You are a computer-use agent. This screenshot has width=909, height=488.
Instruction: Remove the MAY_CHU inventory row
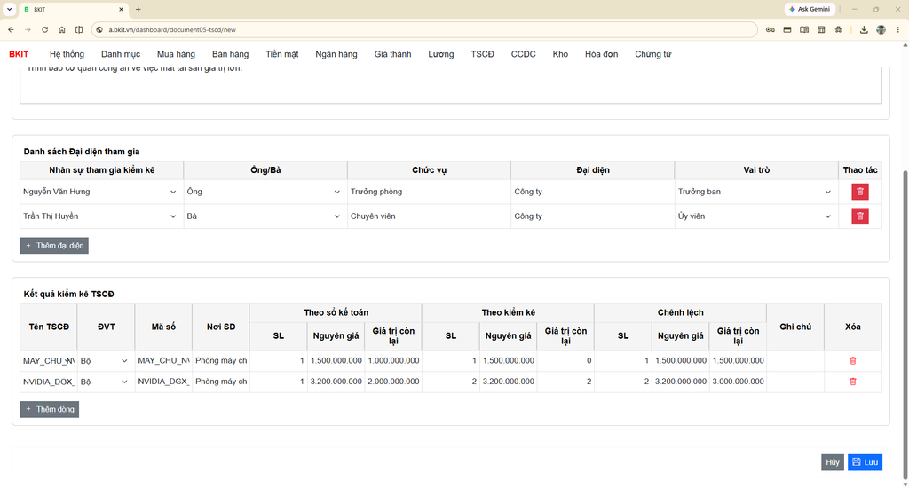(853, 360)
